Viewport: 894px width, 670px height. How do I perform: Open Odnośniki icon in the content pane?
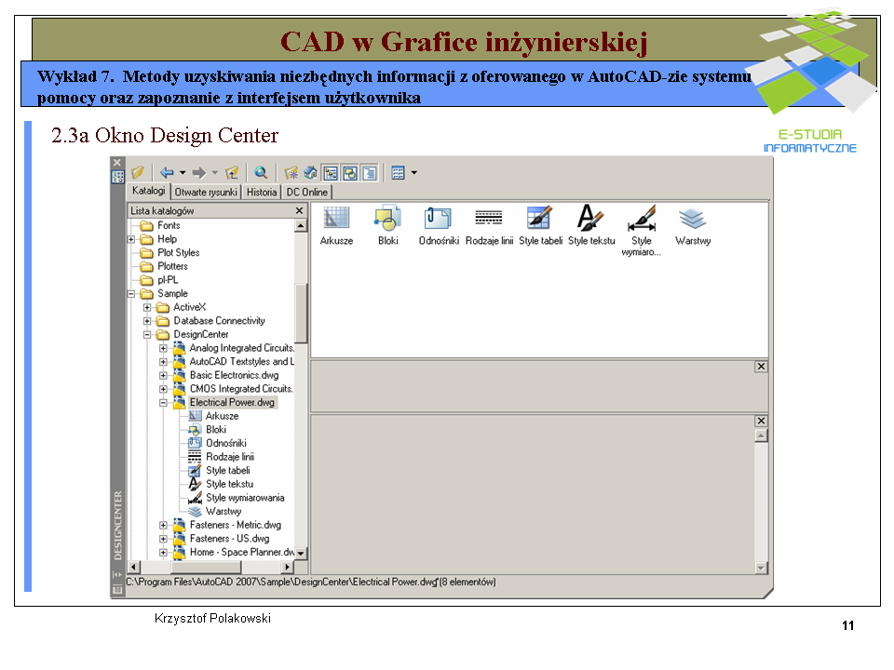point(439,225)
